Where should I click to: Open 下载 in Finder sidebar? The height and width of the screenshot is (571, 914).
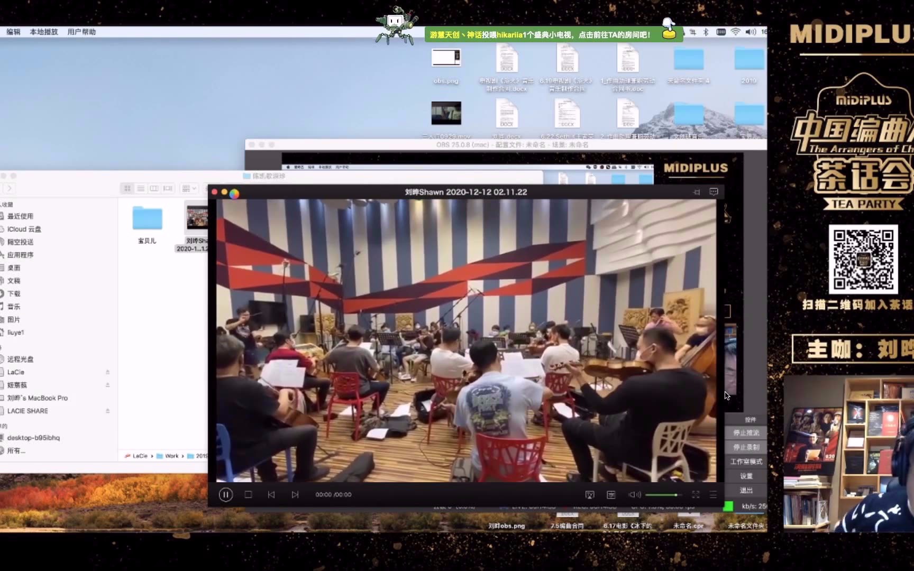14,294
